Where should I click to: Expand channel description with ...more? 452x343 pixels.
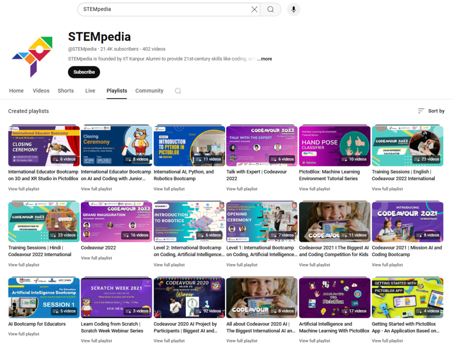click(264, 59)
